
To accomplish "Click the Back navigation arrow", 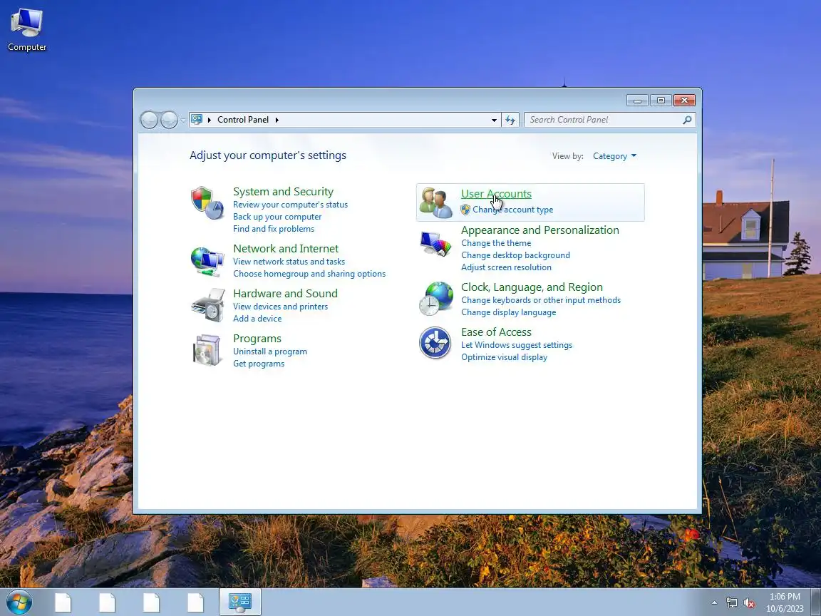I will pos(149,120).
